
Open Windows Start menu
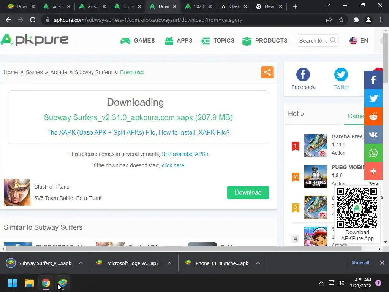[x=12, y=283]
